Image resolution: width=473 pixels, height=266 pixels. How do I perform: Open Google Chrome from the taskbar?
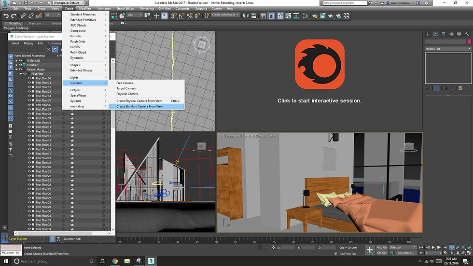click(115, 261)
